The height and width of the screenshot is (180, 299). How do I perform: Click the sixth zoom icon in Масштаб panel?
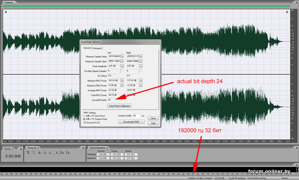tap(56, 152)
